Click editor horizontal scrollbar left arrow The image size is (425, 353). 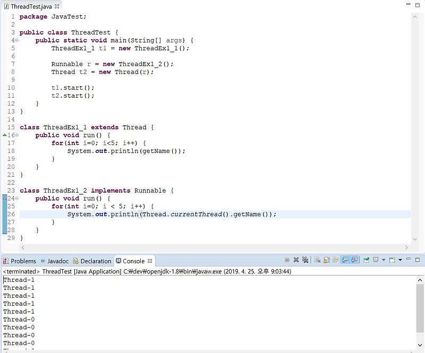[x=23, y=247]
